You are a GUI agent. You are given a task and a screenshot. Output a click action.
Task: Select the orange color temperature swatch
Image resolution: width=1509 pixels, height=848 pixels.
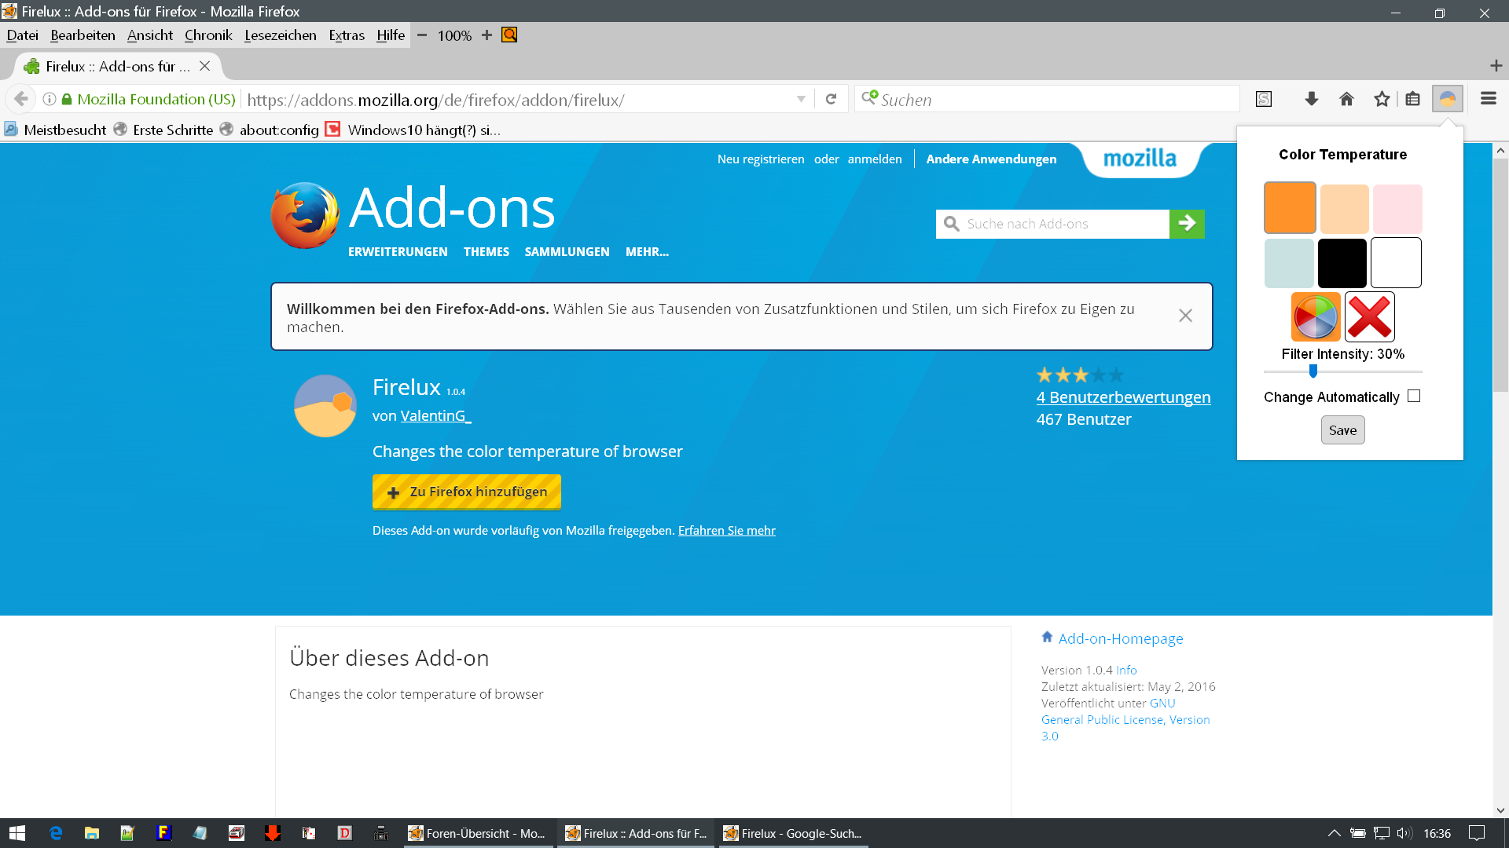coord(1289,208)
